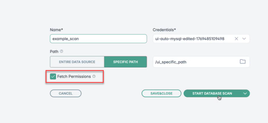Click the Path help question mark
This screenshot has height=123, width=268.
62,52
